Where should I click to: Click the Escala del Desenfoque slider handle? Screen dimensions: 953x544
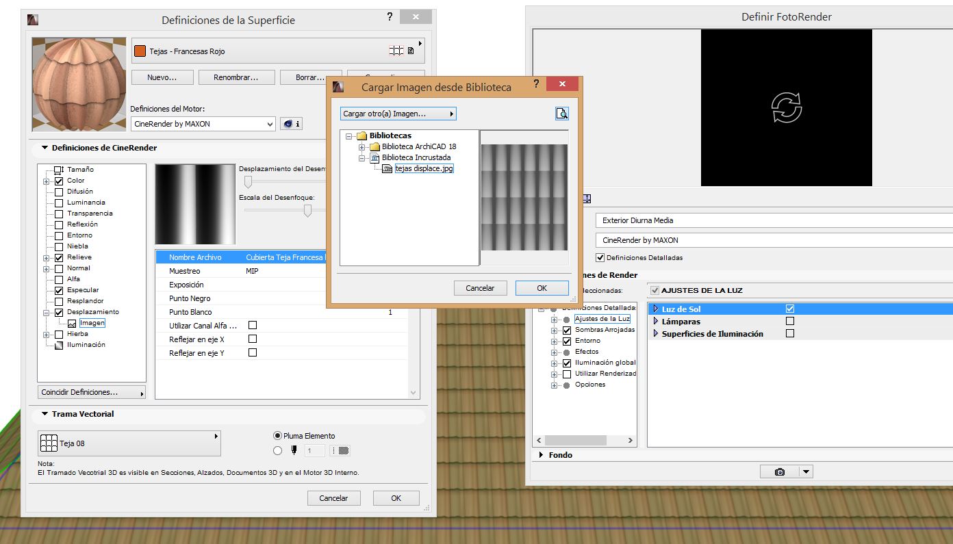pos(307,211)
